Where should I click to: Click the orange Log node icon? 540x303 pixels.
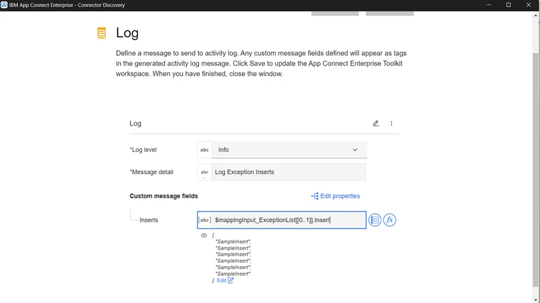(x=102, y=33)
